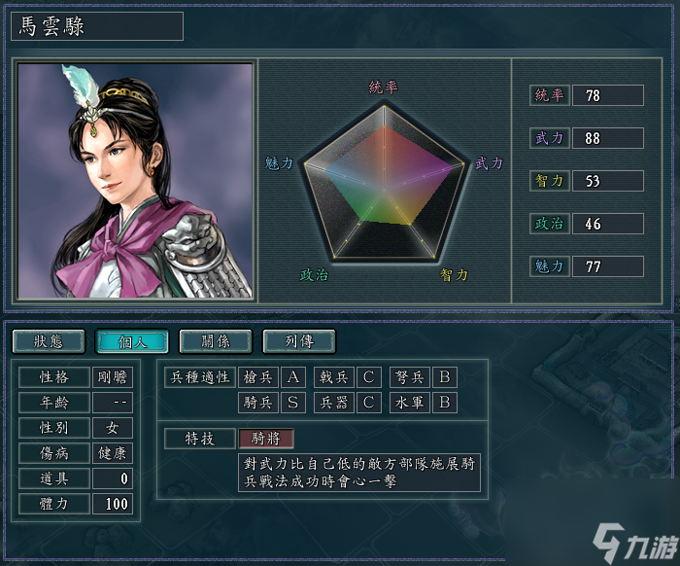This screenshot has width=680, height=566.
Task: Click the pentagon ability radar chart
Action: (385, 182)
